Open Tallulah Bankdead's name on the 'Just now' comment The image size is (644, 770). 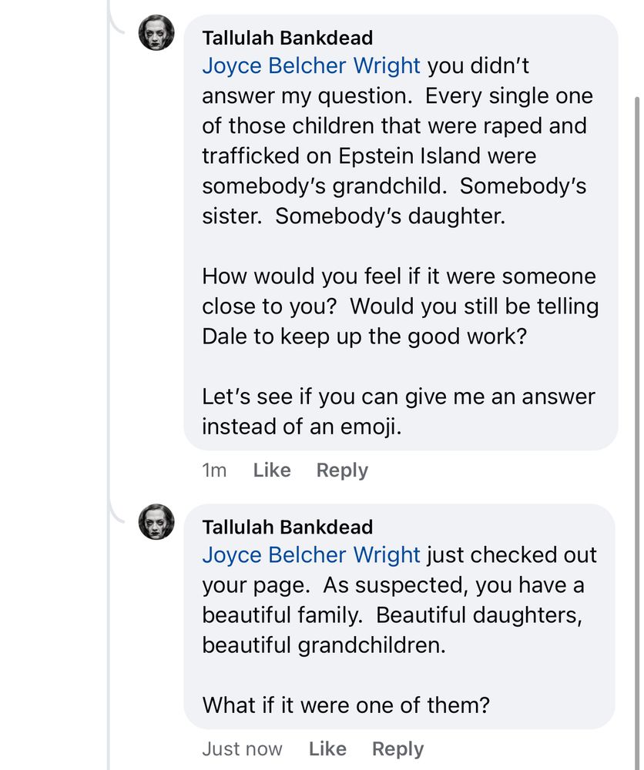tap(287, 527)
